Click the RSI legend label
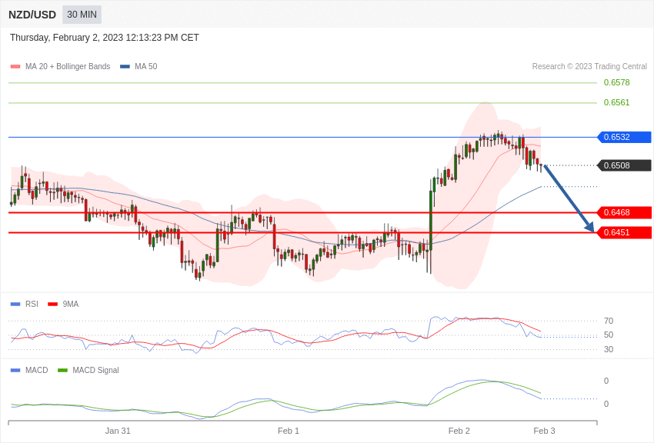654x443 pixels. (x=32, y=305)
